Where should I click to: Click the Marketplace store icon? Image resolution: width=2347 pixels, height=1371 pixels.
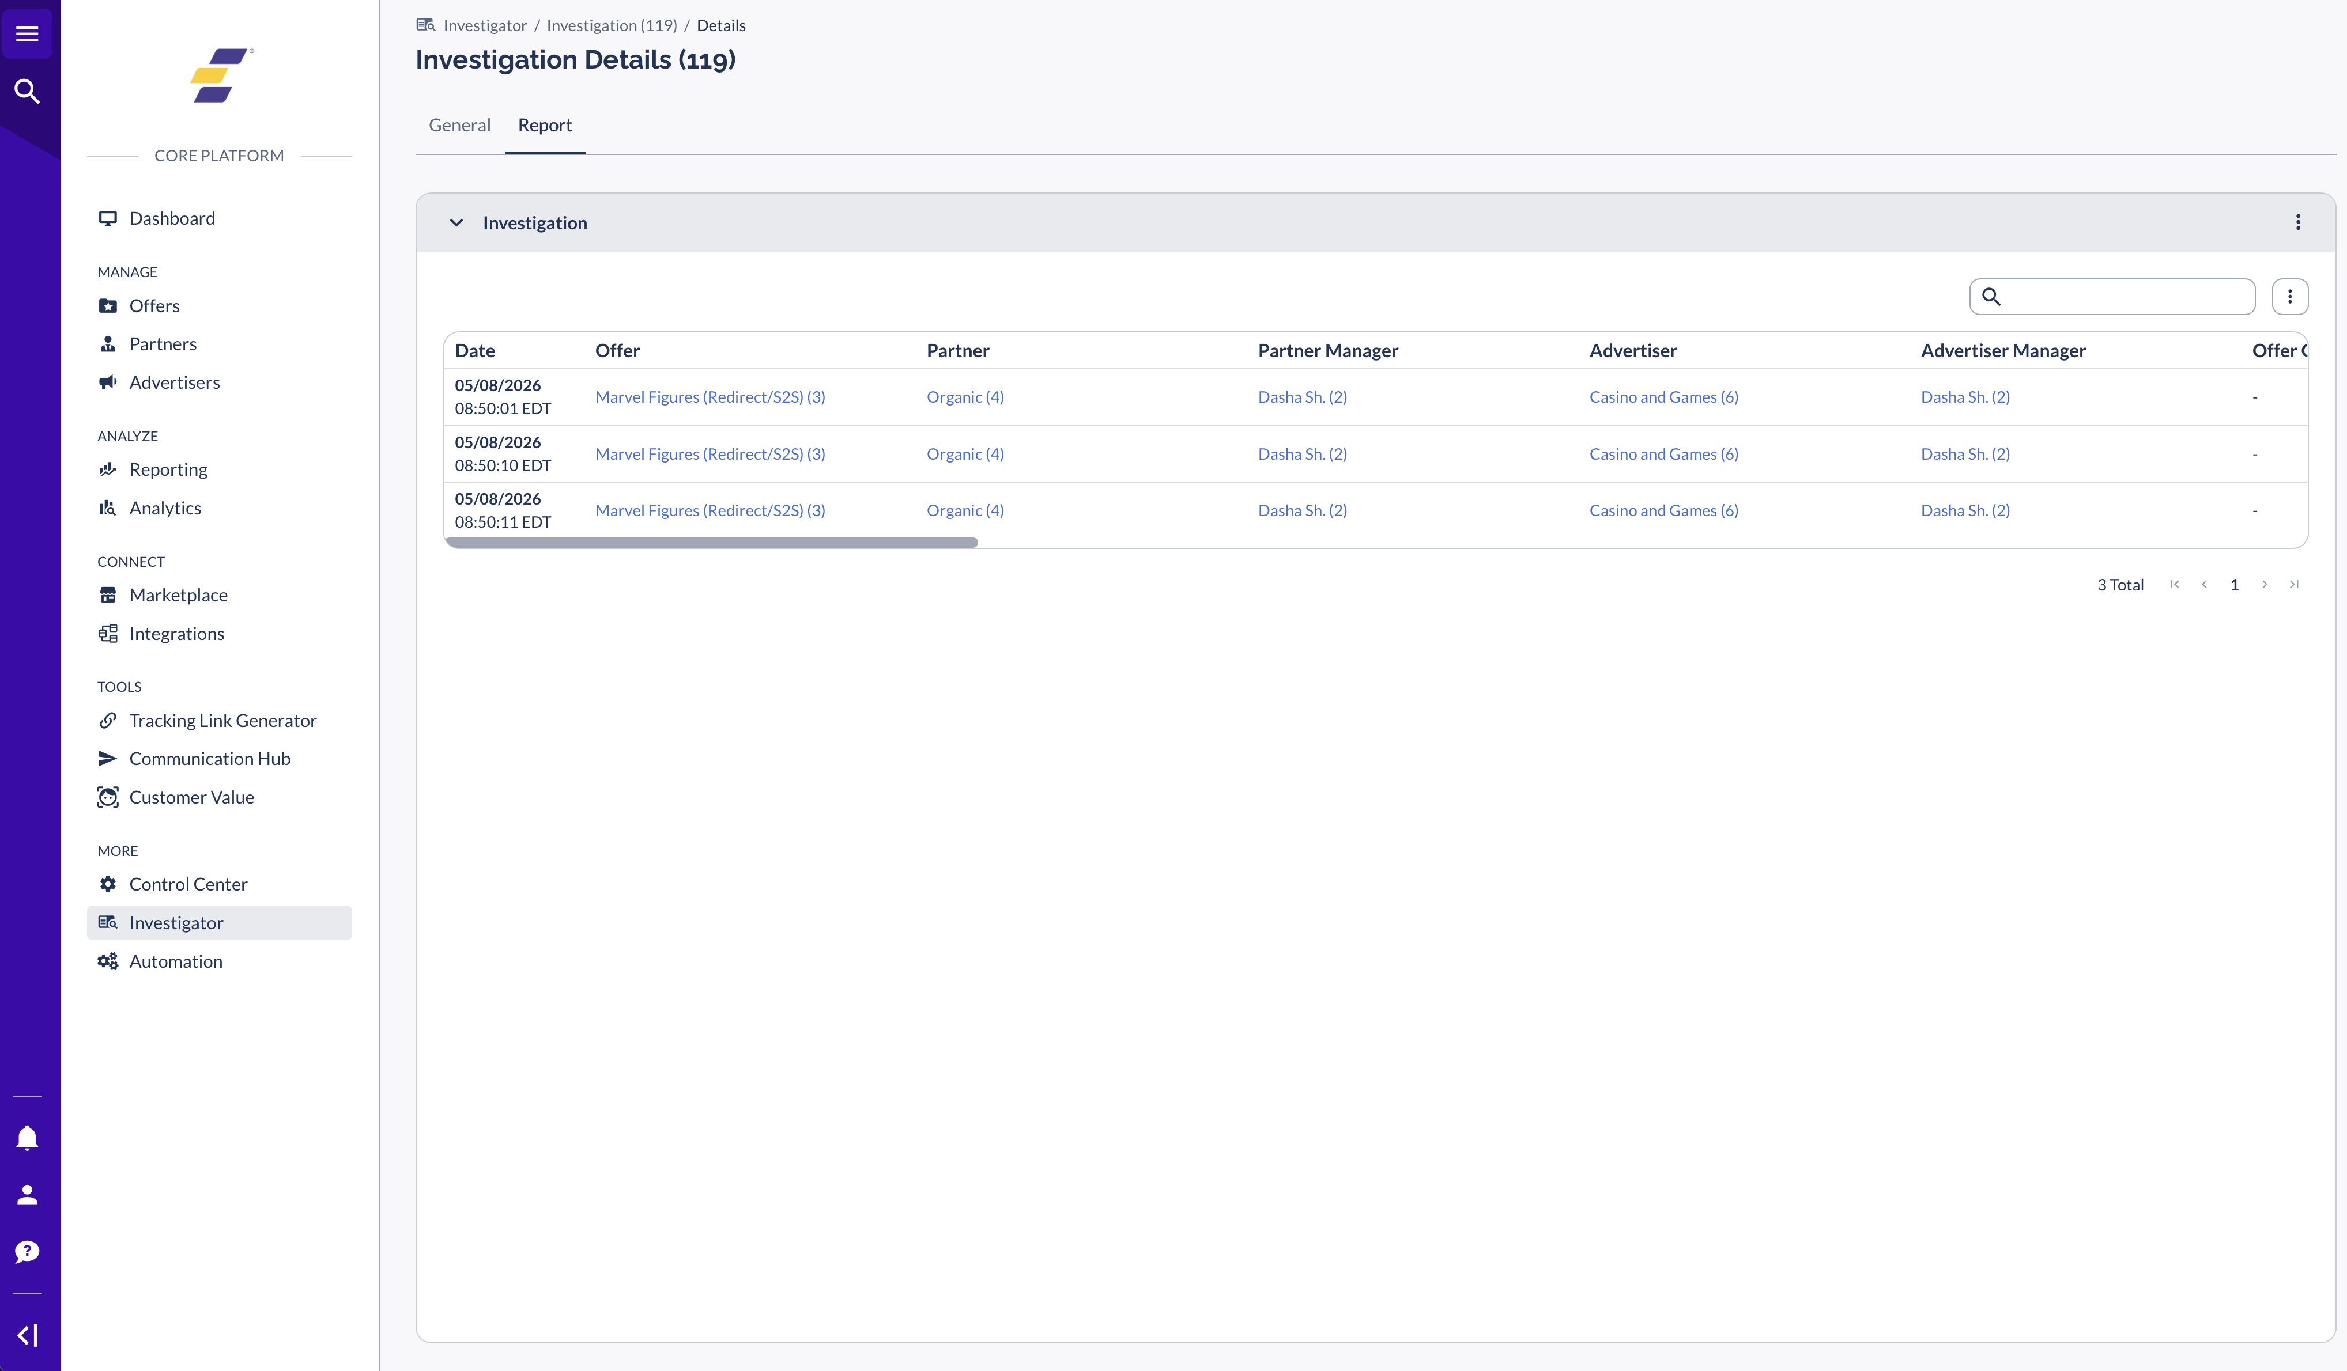point(108,596)
